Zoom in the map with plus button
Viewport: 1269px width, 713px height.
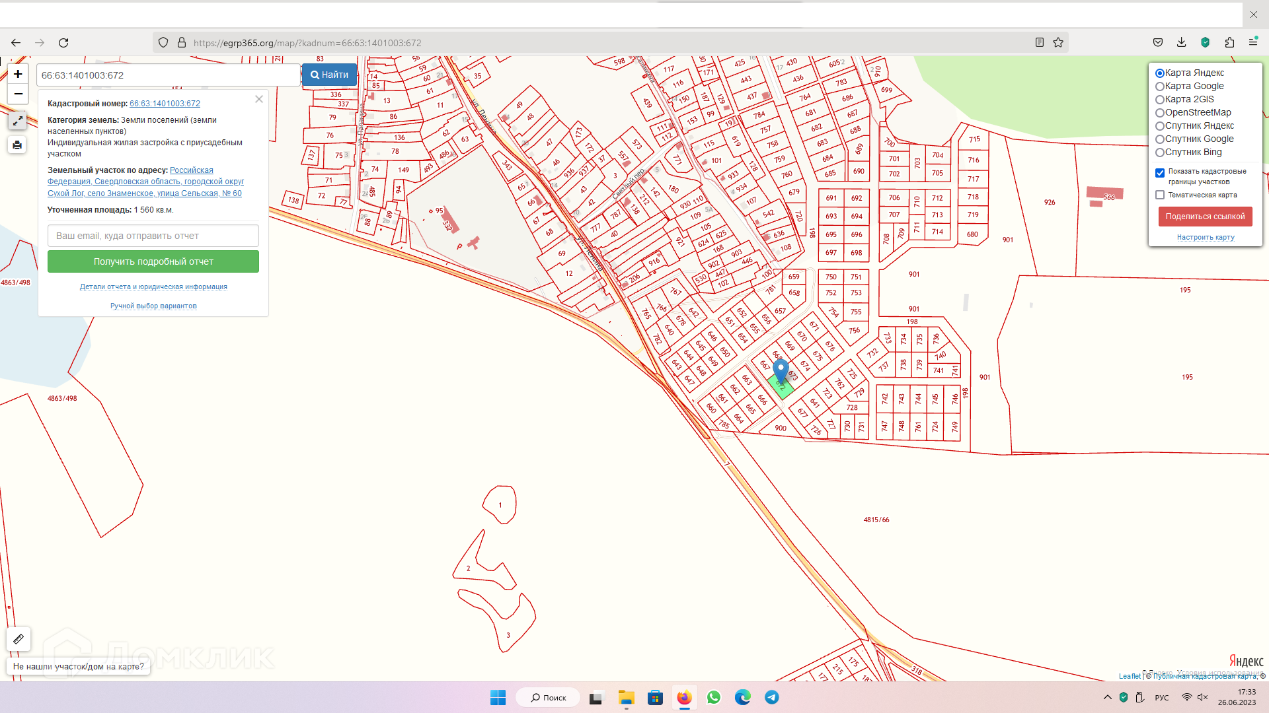pyautogui.click(x=18, y=74)
